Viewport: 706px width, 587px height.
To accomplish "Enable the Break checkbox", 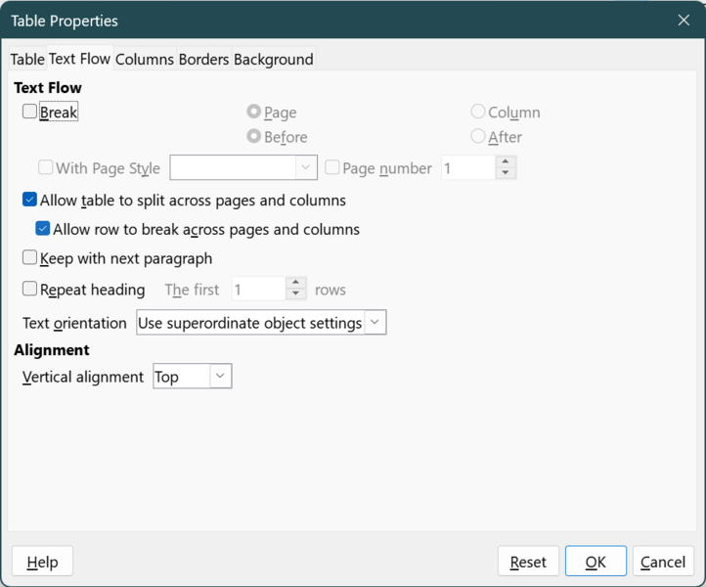I will [30, 113].
